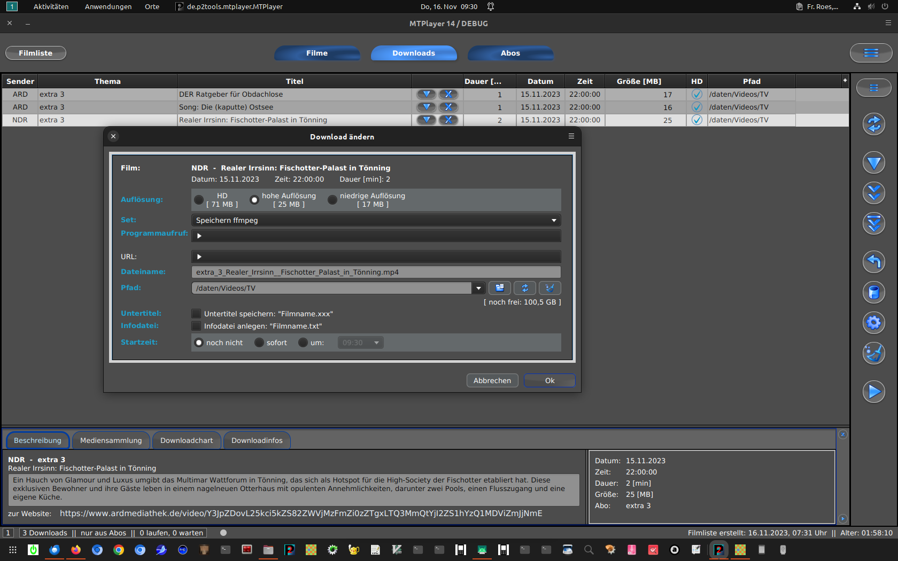Open the Downloadchart tab

pos(187,440)
